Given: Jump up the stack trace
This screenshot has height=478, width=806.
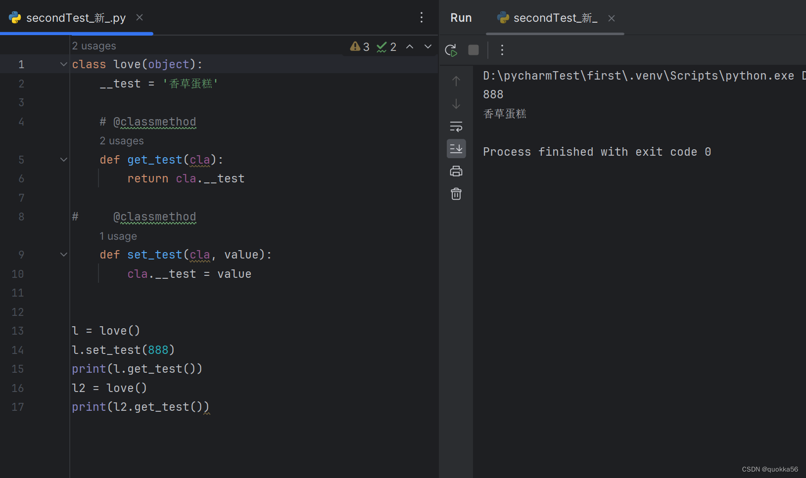Looking at the screenshot, I should (456, 81).
